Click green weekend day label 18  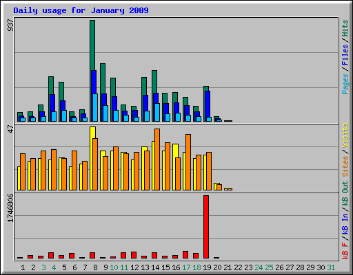point(196,267)
